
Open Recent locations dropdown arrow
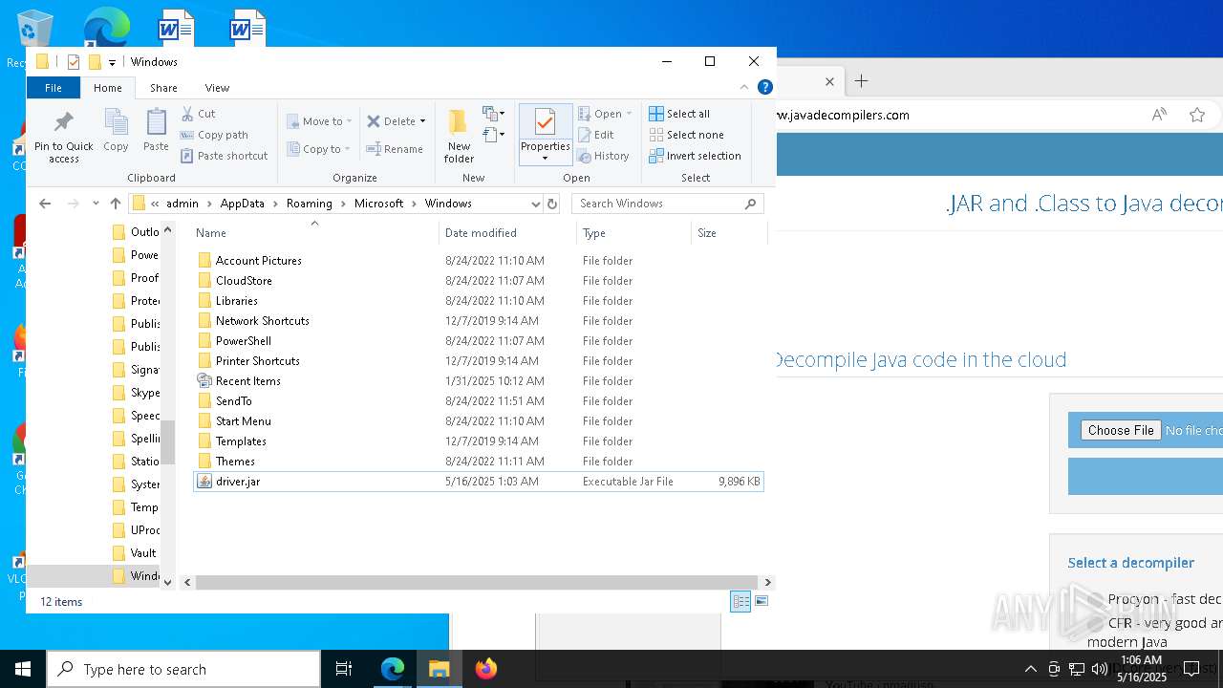[96, 204]
